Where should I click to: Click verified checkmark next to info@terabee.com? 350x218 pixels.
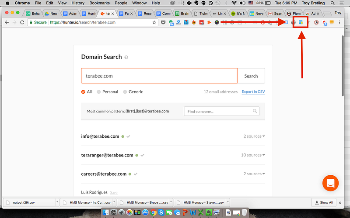[128, 136]
